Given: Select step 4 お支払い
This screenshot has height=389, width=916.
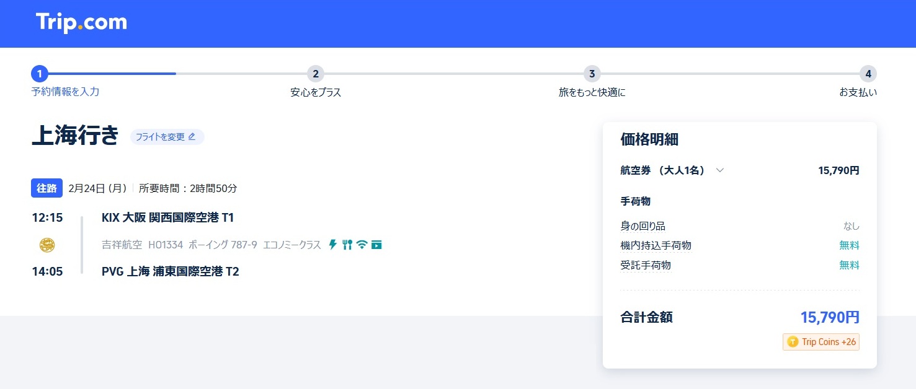Looking at the screenshot, I should [x=868, y=74].
